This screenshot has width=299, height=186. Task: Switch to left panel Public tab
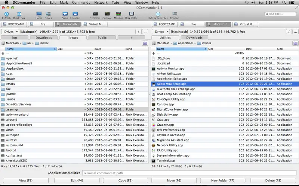(x=102, y=38)
